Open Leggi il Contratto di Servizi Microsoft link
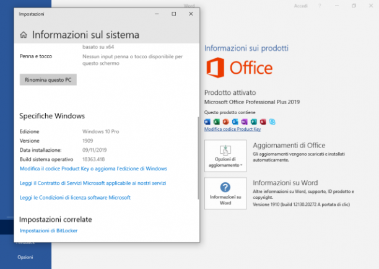The height and width of the screenshot is (269, 379). (93, 183)
